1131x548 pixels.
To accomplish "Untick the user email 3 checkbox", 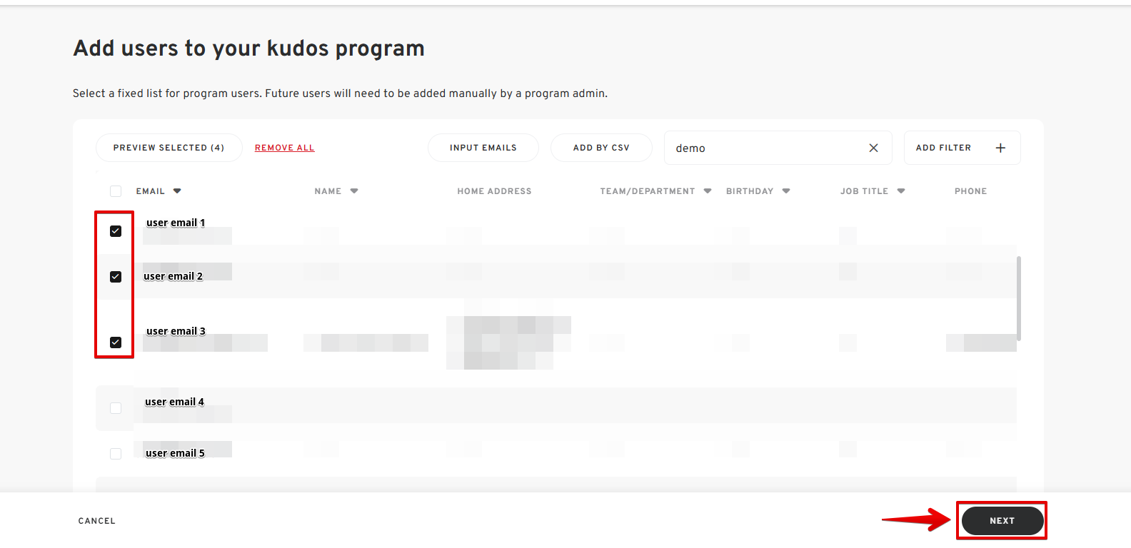I will click(x=116, y=342).
